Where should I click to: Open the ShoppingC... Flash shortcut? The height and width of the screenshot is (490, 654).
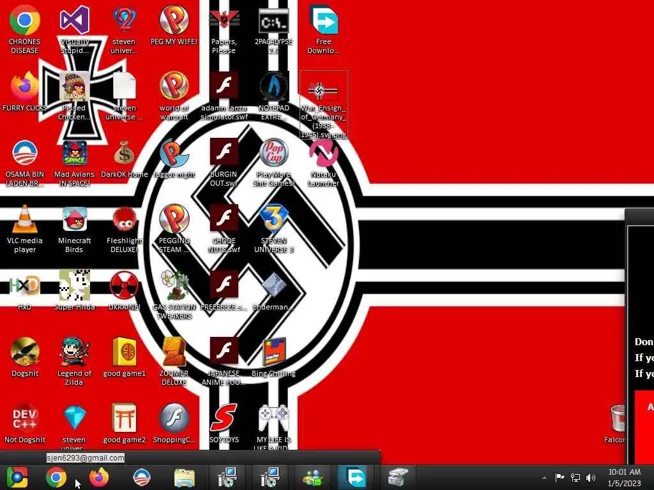coord(174,424)
